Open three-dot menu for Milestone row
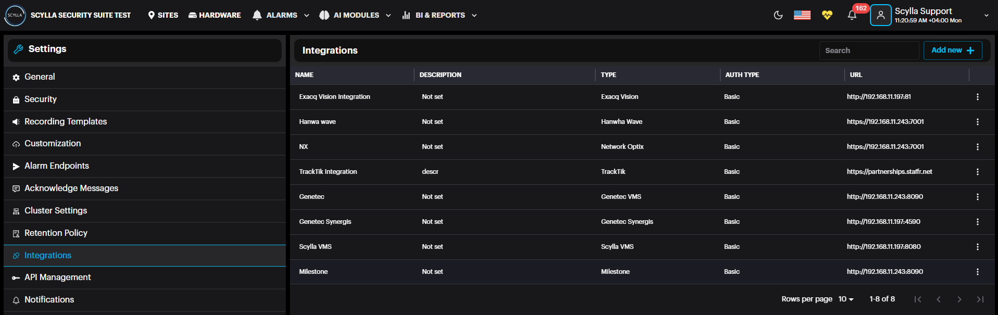 (977, 272)
